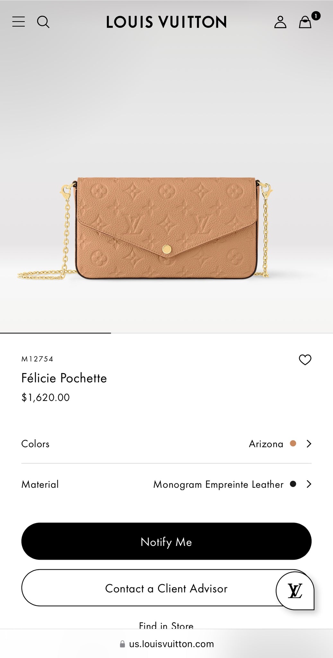The image size is (333, 658).
Task: Expand the Colors chevron arrow
Action: pos(309,444)
